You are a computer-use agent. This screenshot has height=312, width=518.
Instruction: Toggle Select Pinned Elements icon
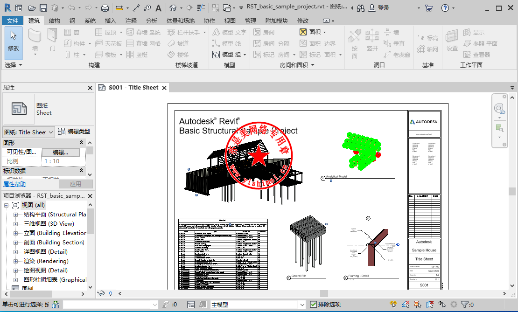tap(418, 305)
